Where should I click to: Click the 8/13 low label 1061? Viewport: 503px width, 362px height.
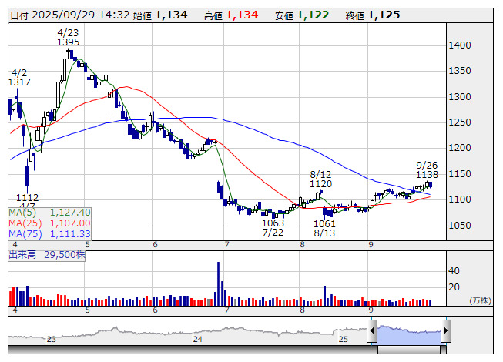(x=325, y=223)
